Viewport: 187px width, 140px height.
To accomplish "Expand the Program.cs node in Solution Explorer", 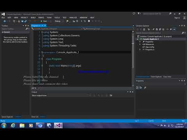I will 140,50.
